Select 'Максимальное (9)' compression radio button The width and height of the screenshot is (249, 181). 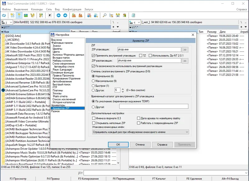point(93,81)
